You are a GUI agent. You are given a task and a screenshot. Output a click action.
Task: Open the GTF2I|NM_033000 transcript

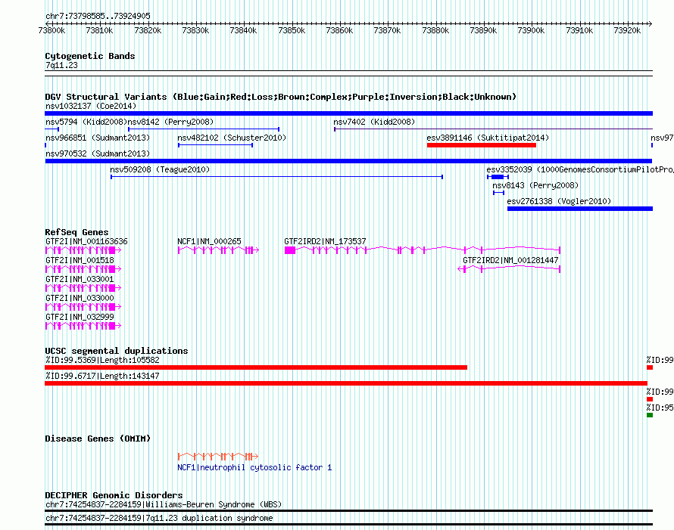coord(83,307)
